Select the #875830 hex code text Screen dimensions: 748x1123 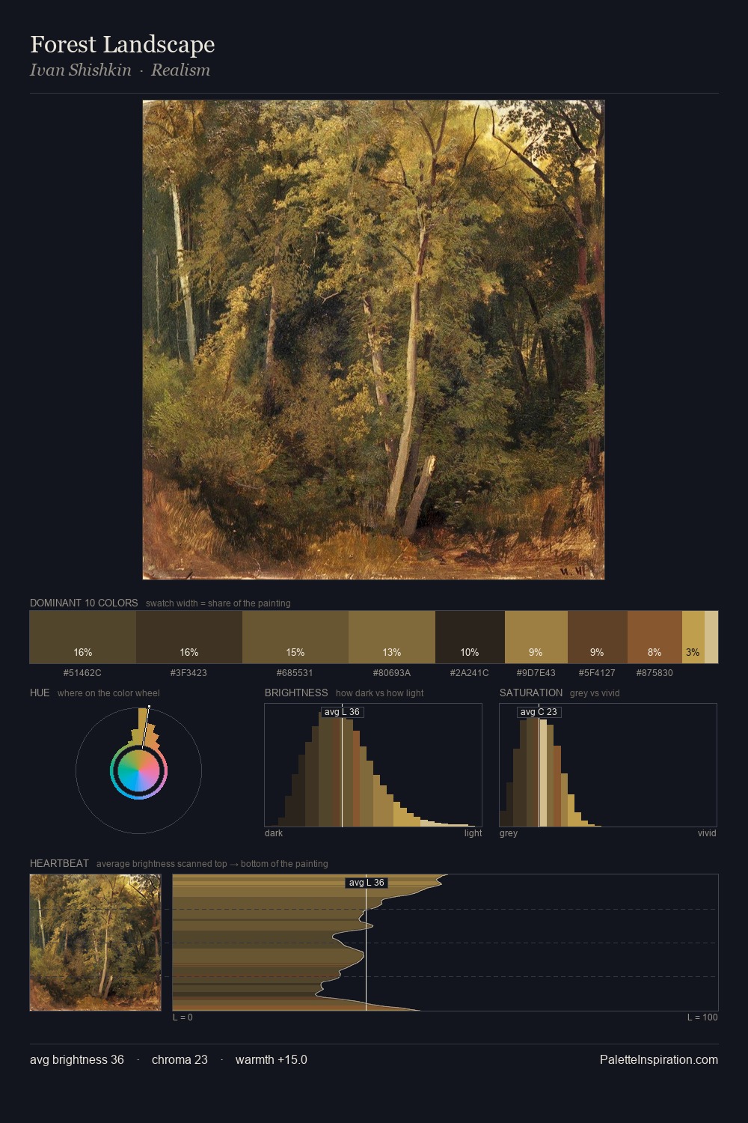[654, 673]
